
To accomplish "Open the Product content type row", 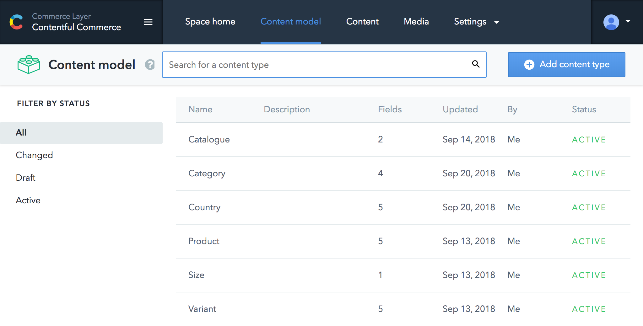I will point(204,241).
